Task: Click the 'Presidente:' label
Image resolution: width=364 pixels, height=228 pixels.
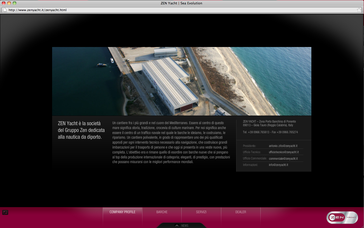Action: pos(249,146)
